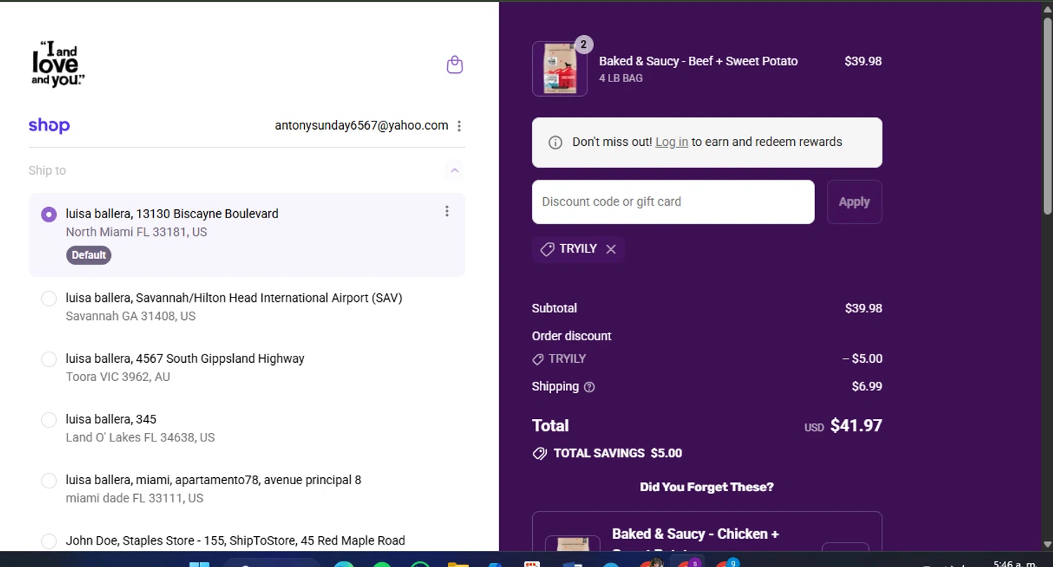1053x567 pixels.
Task: Click the "North Miami FL 33181, US" line
Action: point(136,232)
